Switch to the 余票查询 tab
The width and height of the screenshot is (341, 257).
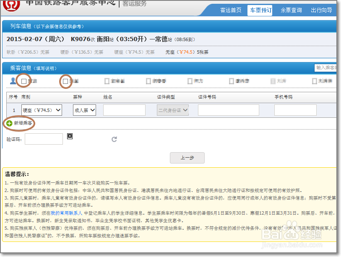pyautogui.click(x=291, y=10)
